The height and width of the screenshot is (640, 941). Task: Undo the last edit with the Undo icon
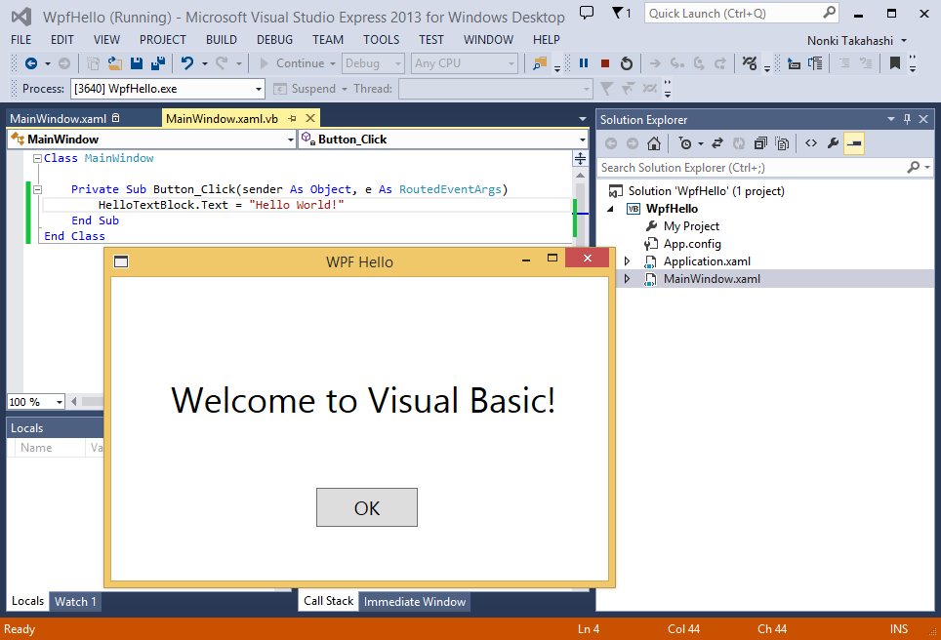tap(187, 63)
